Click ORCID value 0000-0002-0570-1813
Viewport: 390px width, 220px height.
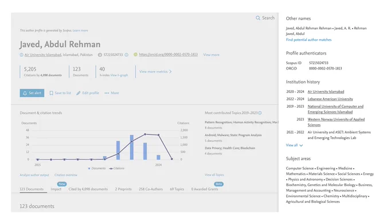[325, 68]
